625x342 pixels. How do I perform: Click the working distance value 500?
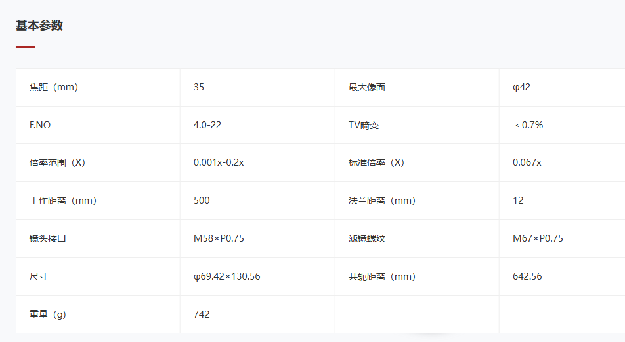202,200
